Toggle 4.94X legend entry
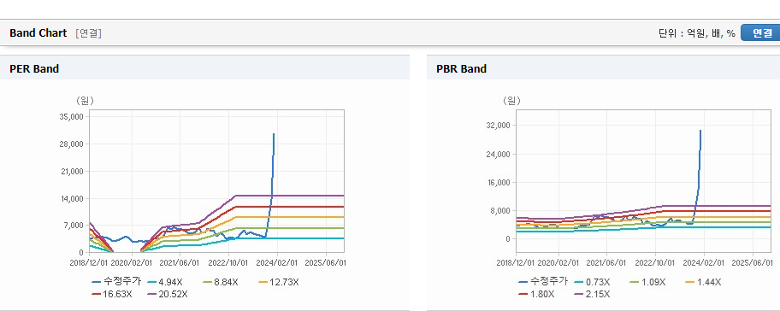Screen dimensions: 780x311 [166, 282]
